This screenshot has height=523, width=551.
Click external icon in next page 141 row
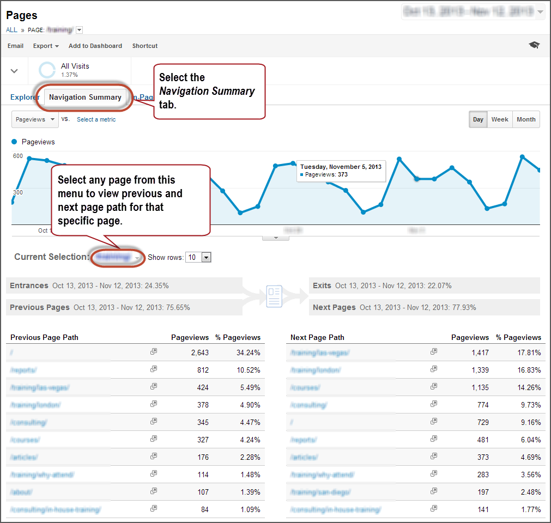(x=434, y=509)
